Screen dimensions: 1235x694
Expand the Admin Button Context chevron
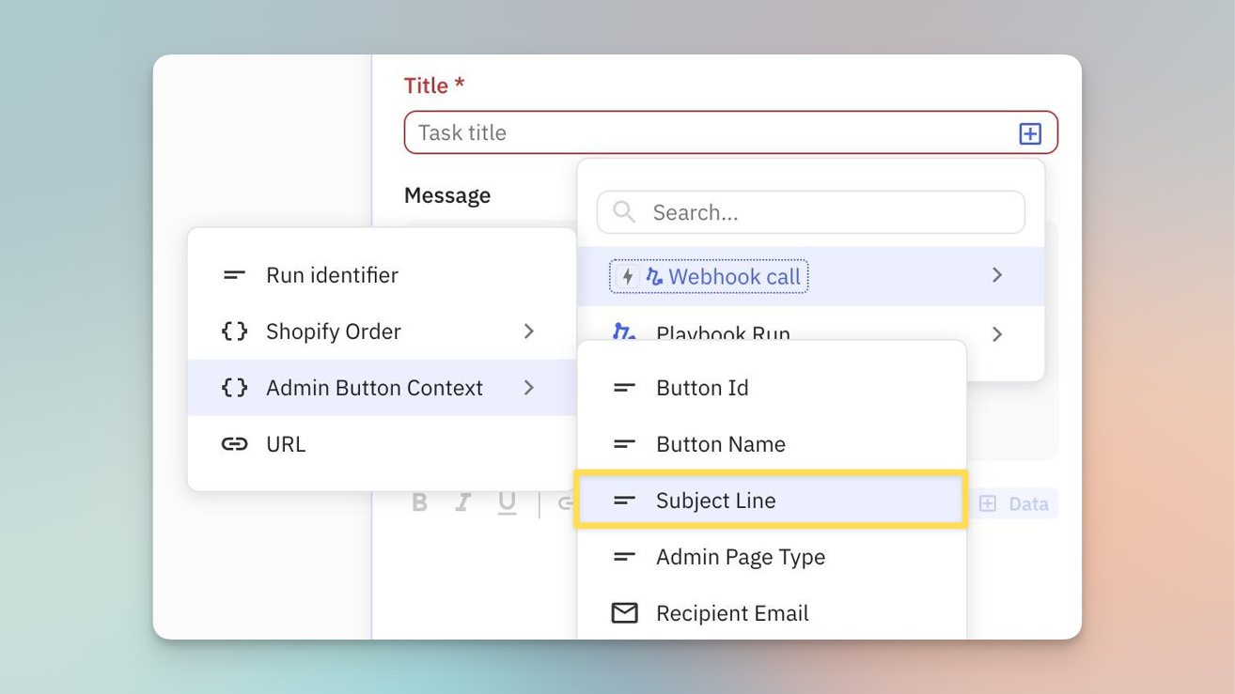[x=529, y=388]
